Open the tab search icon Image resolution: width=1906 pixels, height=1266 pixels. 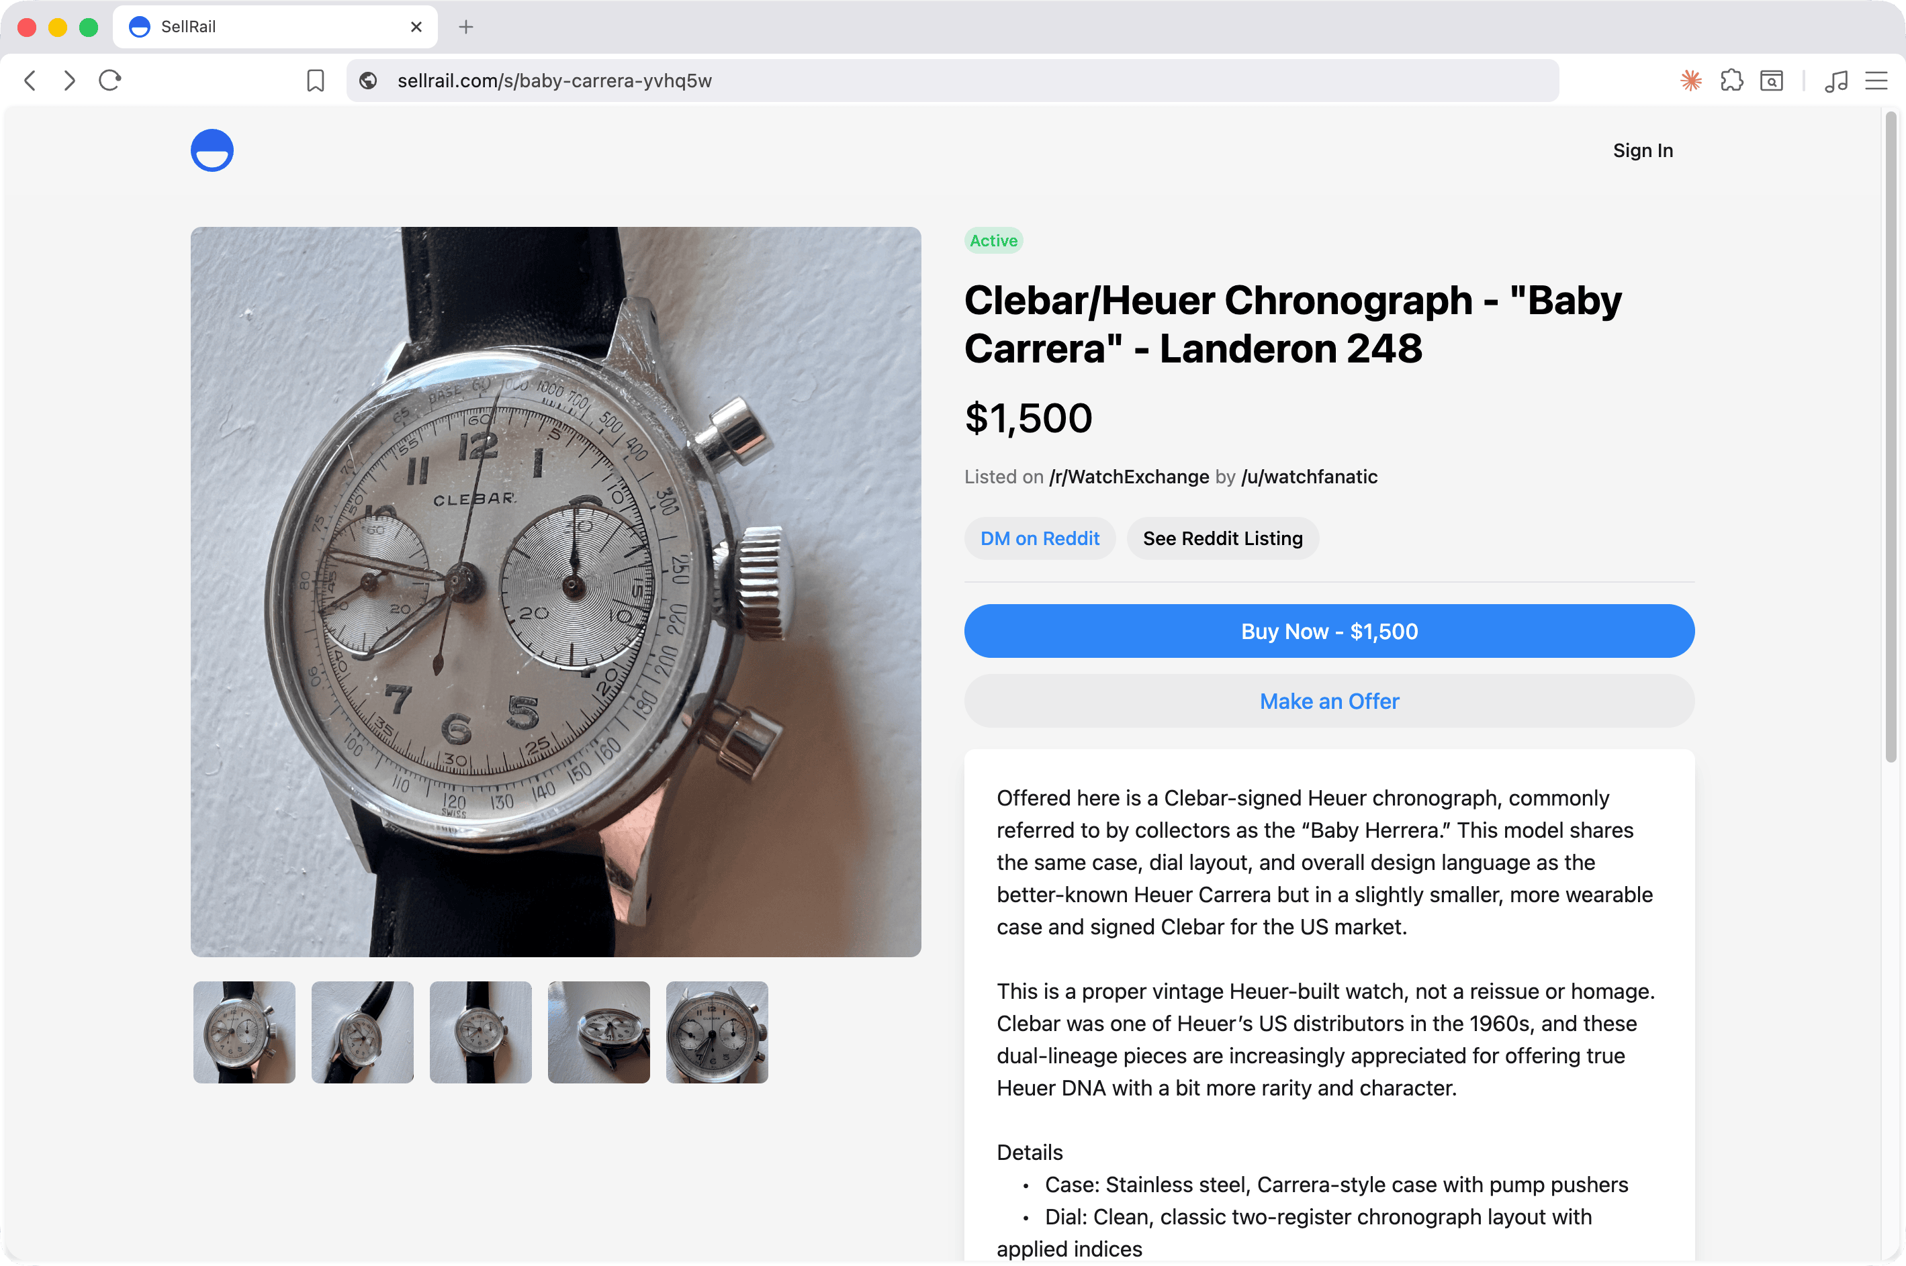[1771, 81]
